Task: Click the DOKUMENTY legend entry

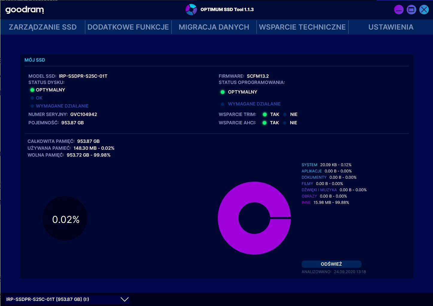Action: (314, 178)
